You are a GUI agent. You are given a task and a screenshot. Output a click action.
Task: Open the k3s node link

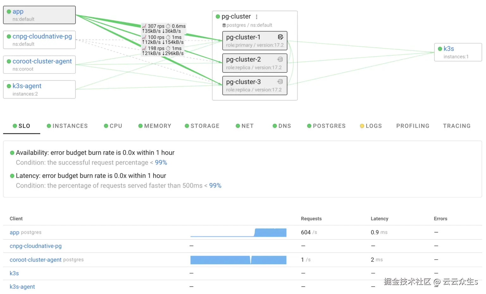point(449,49)
